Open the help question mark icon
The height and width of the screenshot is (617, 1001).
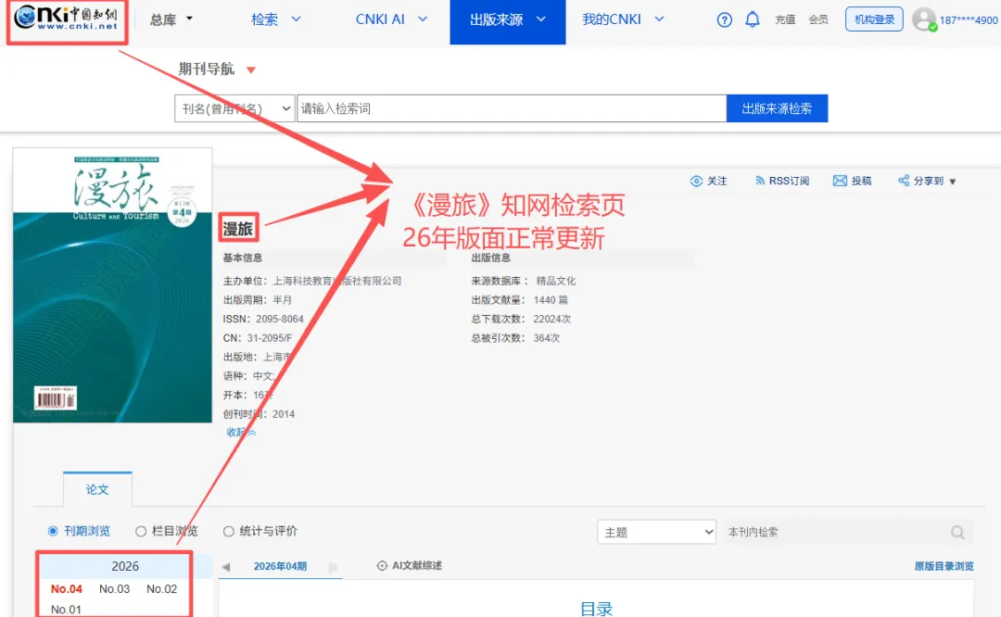click(x=724, y=19)
